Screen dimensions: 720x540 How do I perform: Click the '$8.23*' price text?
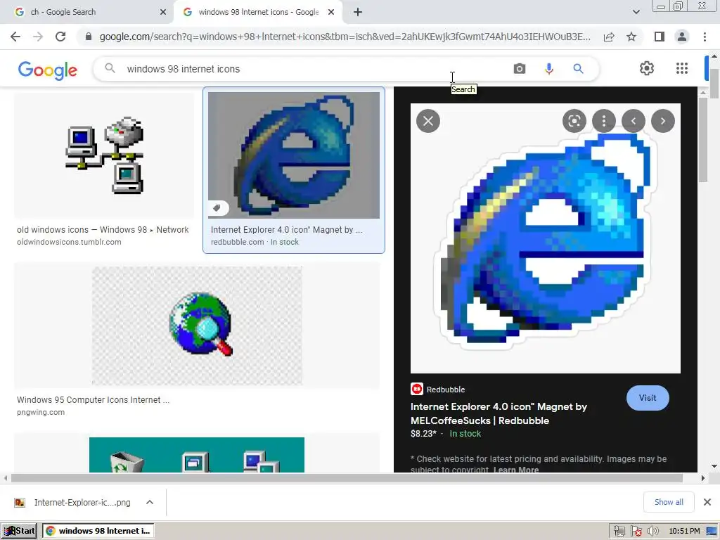point(423,433)
